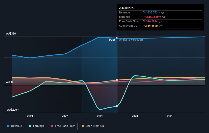The image size is (209, 133).
Task: Click the 2025 x-axis label
Action: (x=170, y=116)
